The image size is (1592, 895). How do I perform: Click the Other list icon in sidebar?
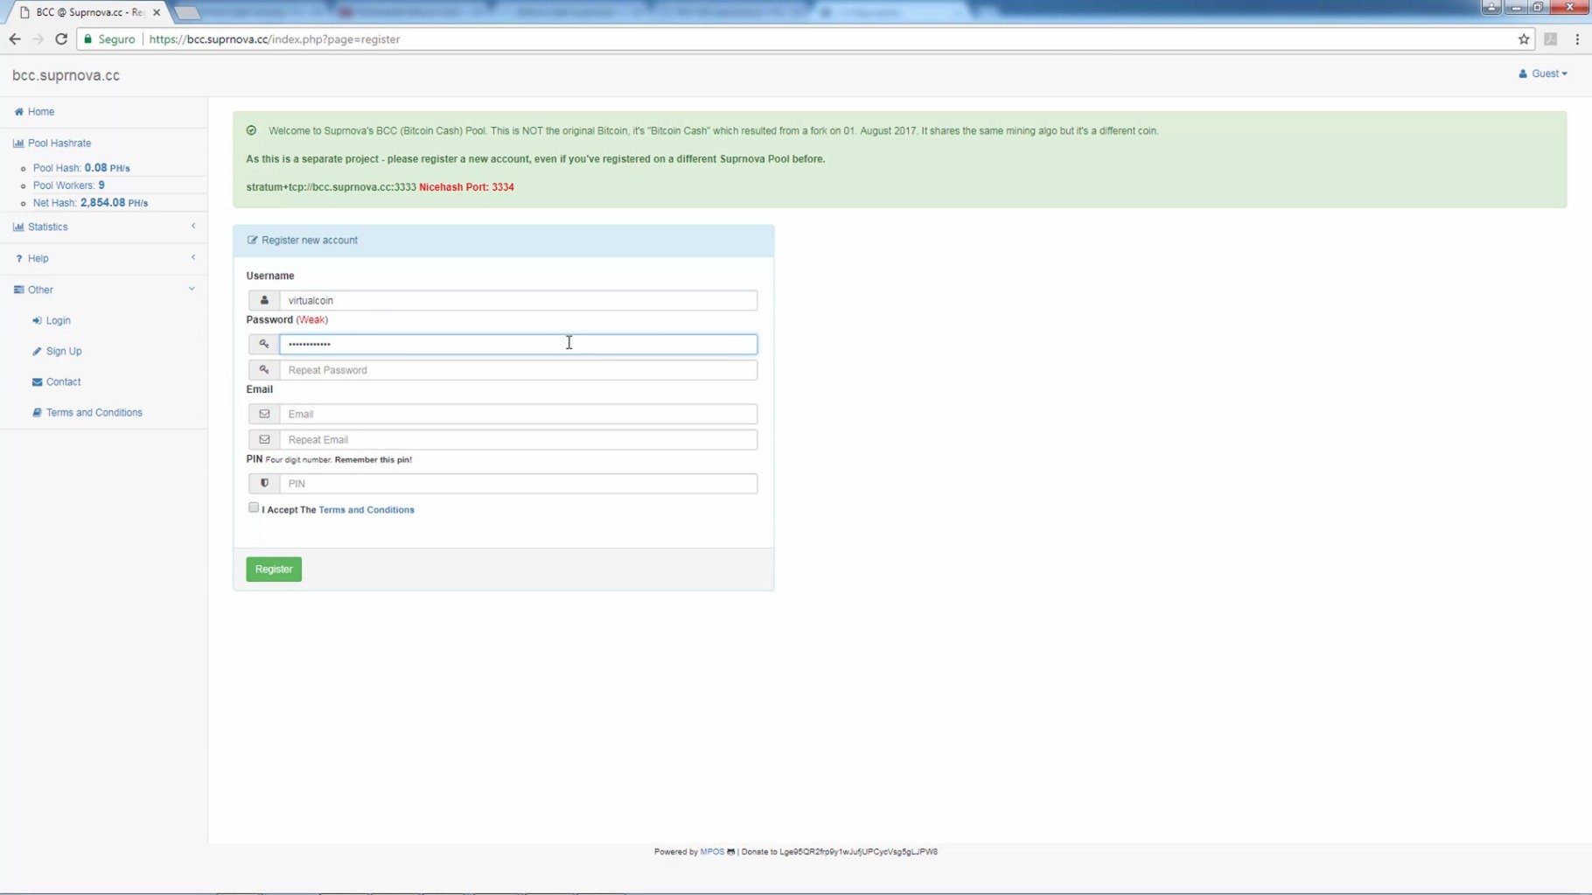coord(18,290)
